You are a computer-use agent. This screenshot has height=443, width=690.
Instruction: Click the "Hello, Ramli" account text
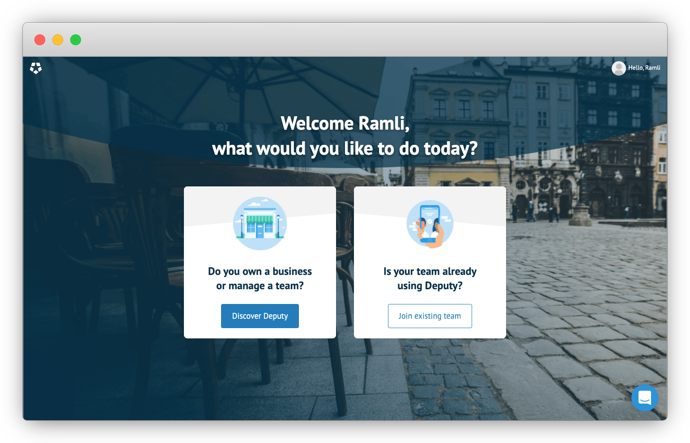pos(644,68)
